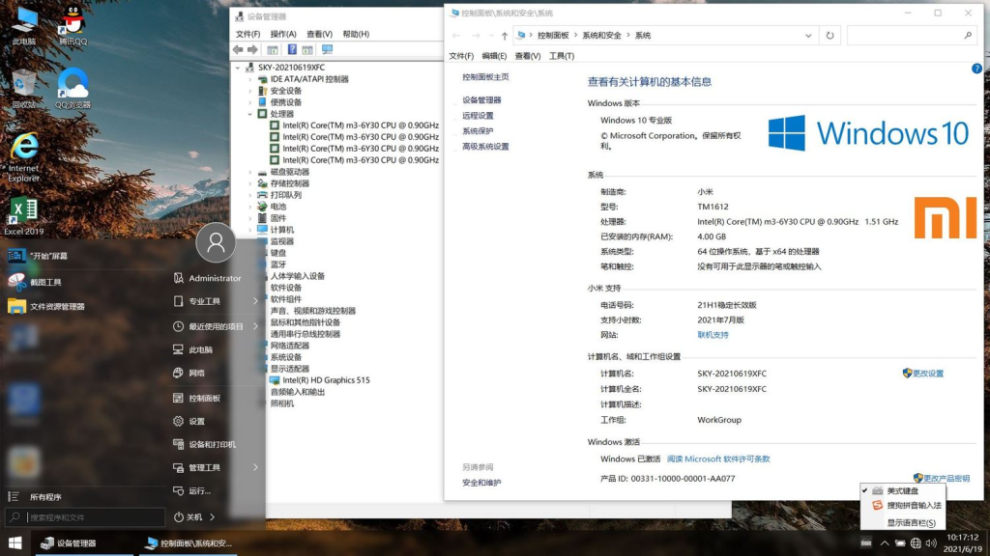Open 系统保护 sidebar link

point(478,131)
